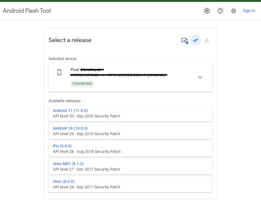This screenshot has height=223, width=261.
Task: Click API level 26 Sep 2017 patch text
Action: tap(86, 187)
